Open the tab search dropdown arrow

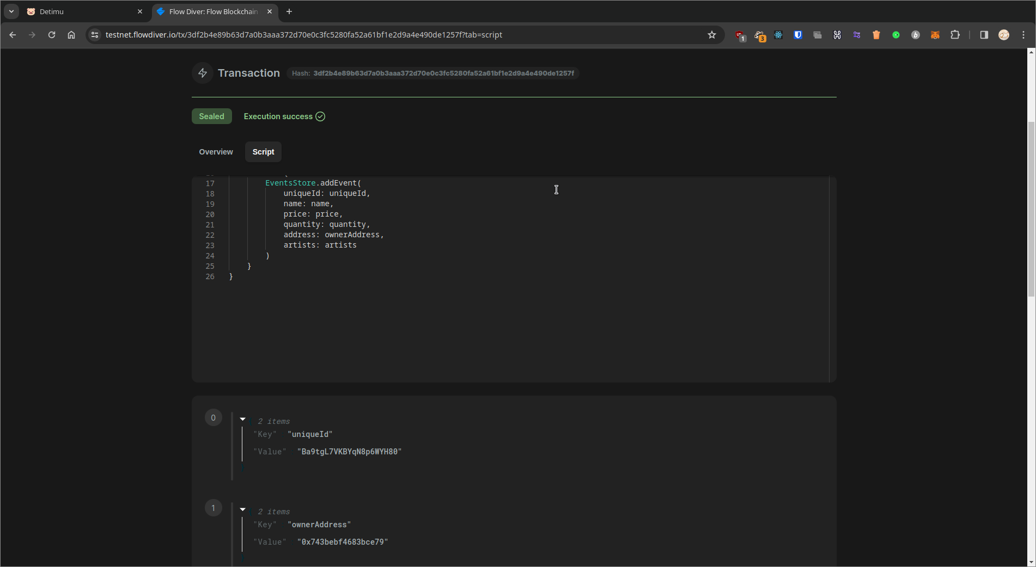pos(11,11)
